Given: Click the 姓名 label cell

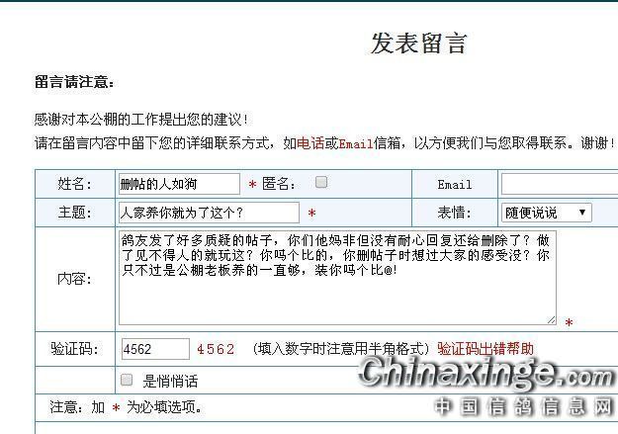Looking at the screenshot, I should pos(74,184).
